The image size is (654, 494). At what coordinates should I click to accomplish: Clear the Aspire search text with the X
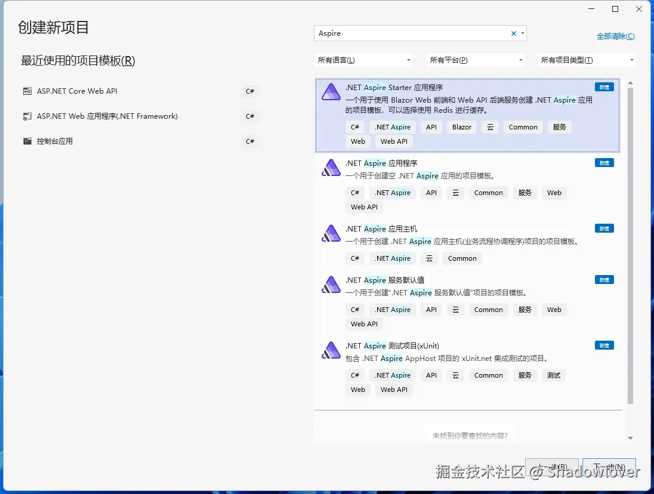point(513,33)
